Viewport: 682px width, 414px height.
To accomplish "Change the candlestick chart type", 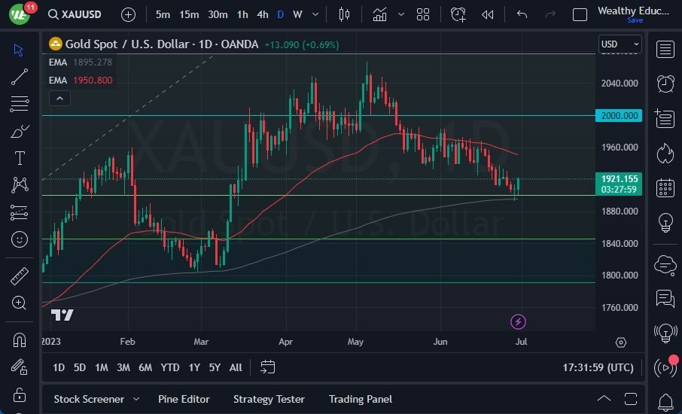I will [344, 14].
